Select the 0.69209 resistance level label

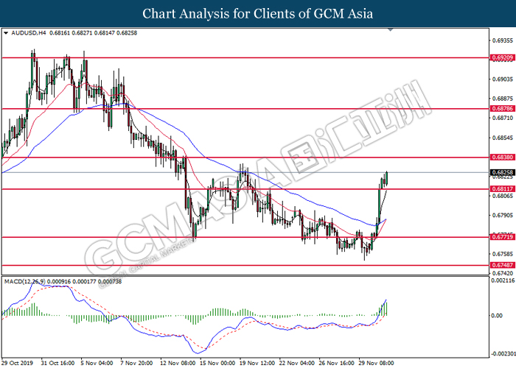point(502,58)
